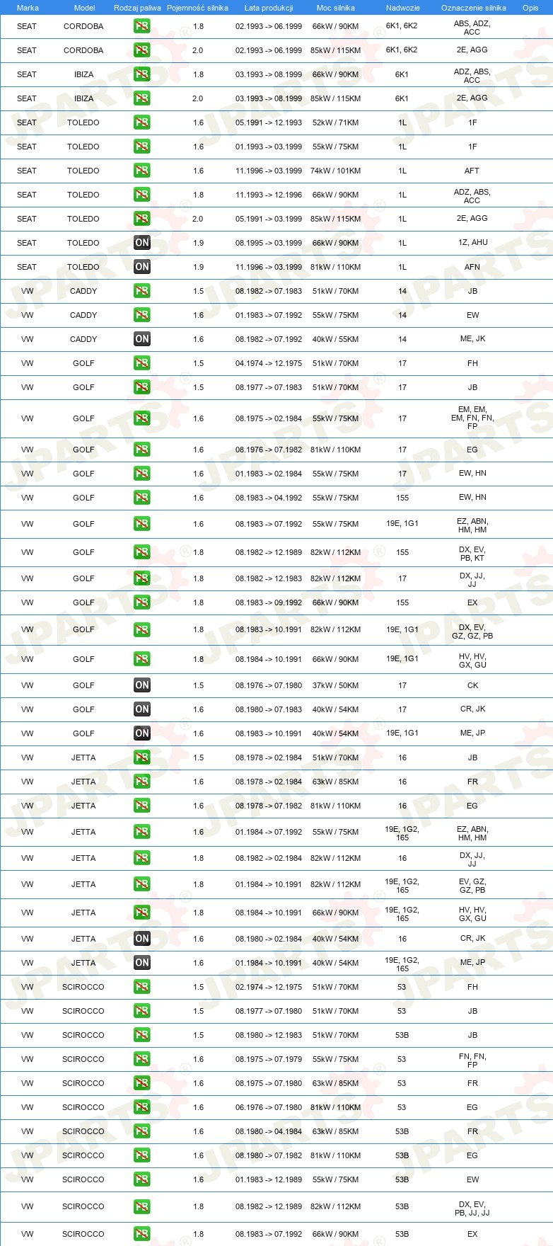This screenshot has width=553, height=1246.
Task: Click ON diesel icon in VW GOLF CR, JK row
Action: [142, 709]
